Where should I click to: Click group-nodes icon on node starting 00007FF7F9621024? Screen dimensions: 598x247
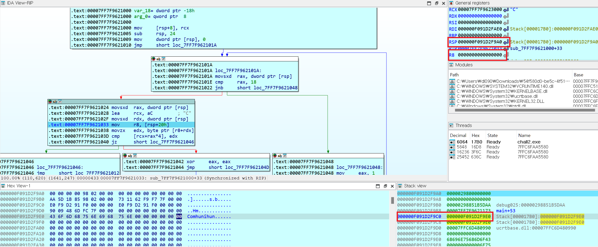[60, 102]
